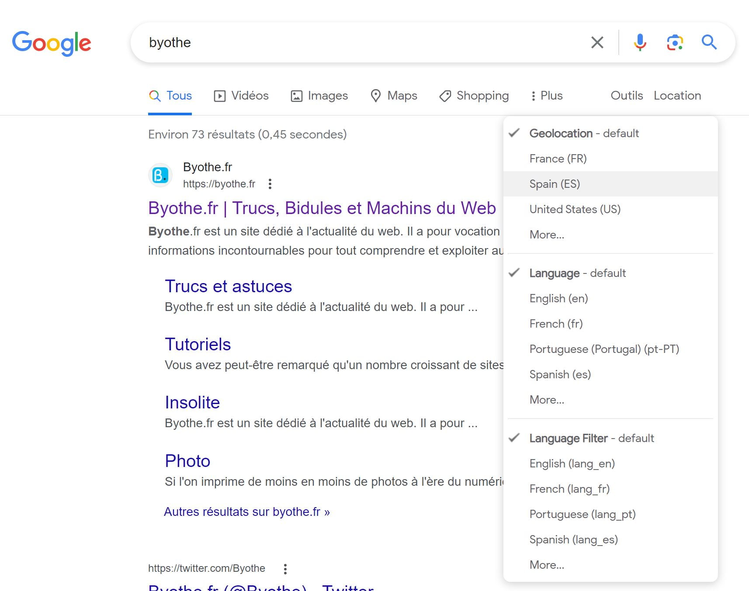The height and width of the screenshot is (591, 749).
Task: Open the Trucs et astuces sitelink
Action: coord(228,287)
